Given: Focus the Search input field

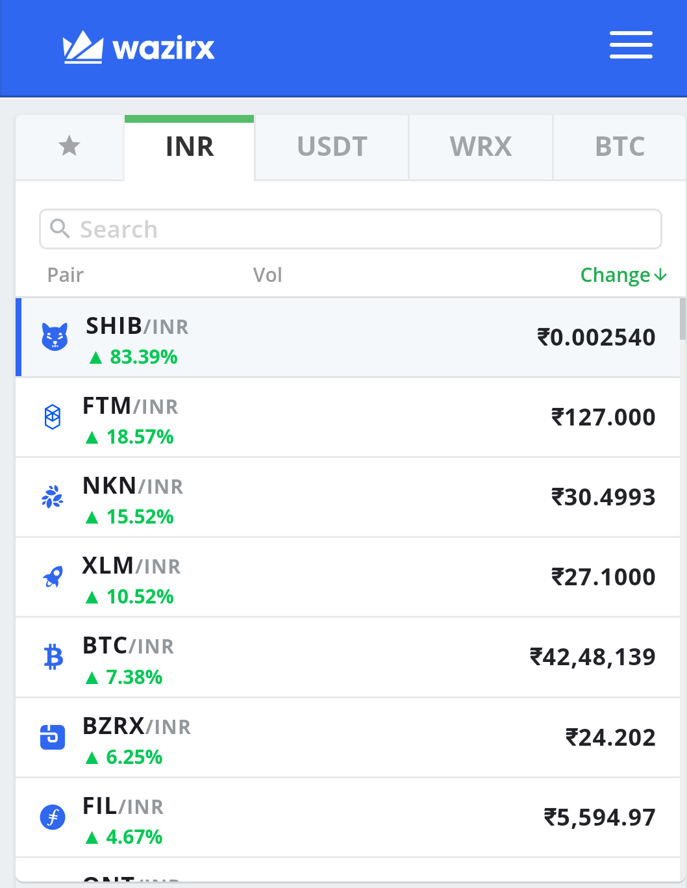Looking at the screenshot, I should click(351, 229).
